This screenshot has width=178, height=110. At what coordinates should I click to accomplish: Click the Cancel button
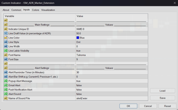(x=148, y=106)
